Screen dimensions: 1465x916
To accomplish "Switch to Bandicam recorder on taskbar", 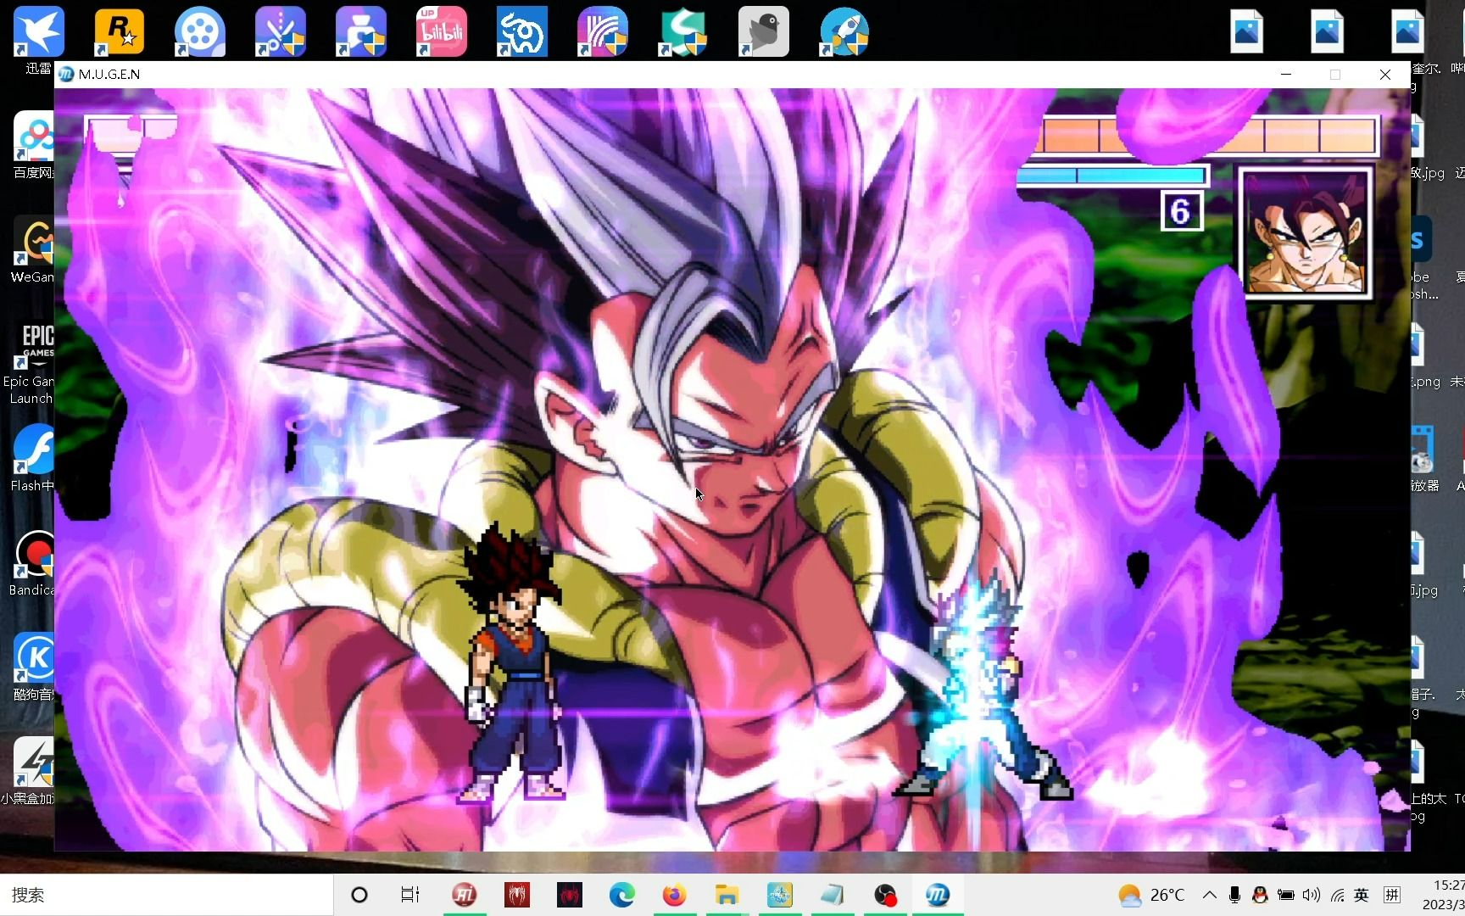I will click(884, 895).
